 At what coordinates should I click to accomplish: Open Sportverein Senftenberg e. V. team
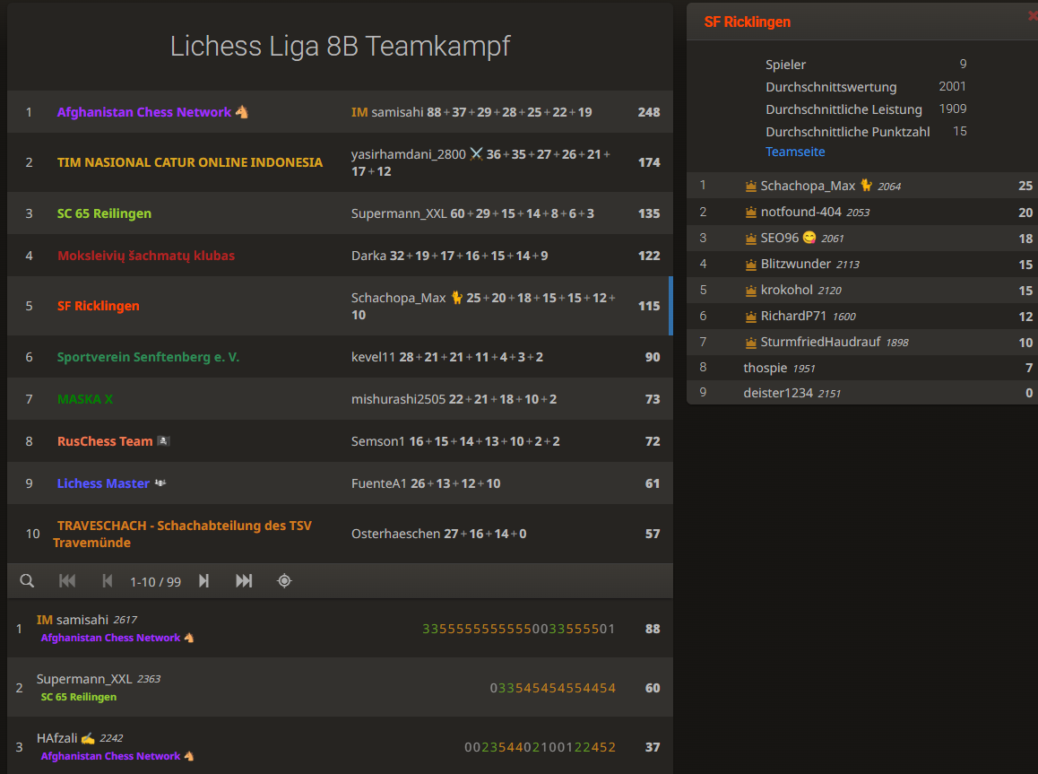(340, 357)
